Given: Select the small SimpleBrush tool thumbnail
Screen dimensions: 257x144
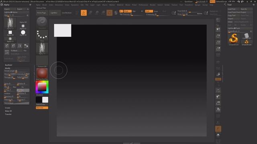Looking at the screenshot, I should coord(247,42).
